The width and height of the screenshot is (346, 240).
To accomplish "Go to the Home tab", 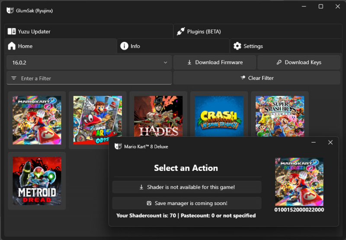I will click(61, 46).
